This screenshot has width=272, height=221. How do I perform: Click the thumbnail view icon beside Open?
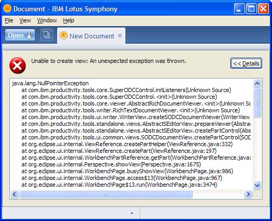[47, 35]
